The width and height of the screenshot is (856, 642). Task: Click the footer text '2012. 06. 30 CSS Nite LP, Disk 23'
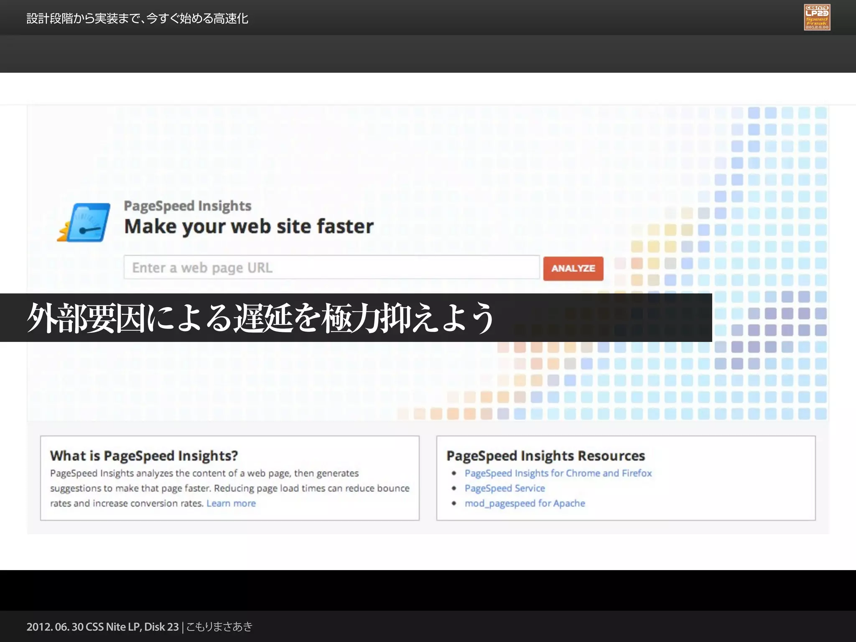(102, 627)
